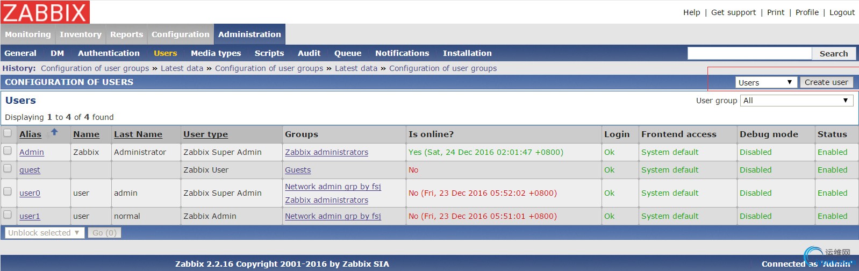The width and height of the screenshot is (859, 271).
Task: Open the Users configuration dropdown
Action: pyautogui.click(x=766, y=82)
